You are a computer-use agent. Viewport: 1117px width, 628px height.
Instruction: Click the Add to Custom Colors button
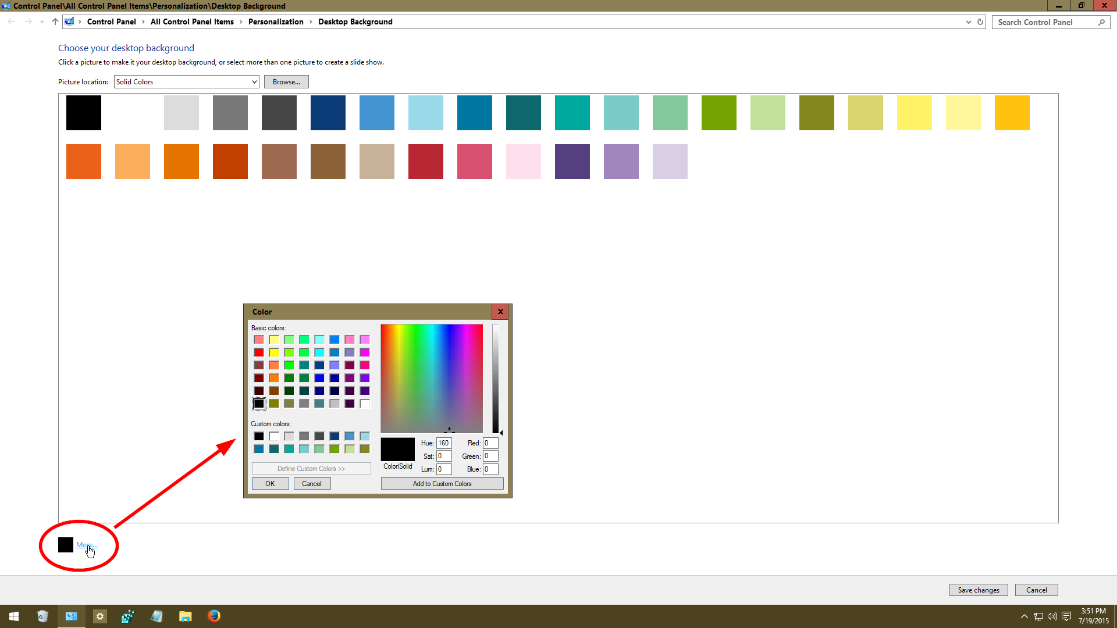coord(442,483)
